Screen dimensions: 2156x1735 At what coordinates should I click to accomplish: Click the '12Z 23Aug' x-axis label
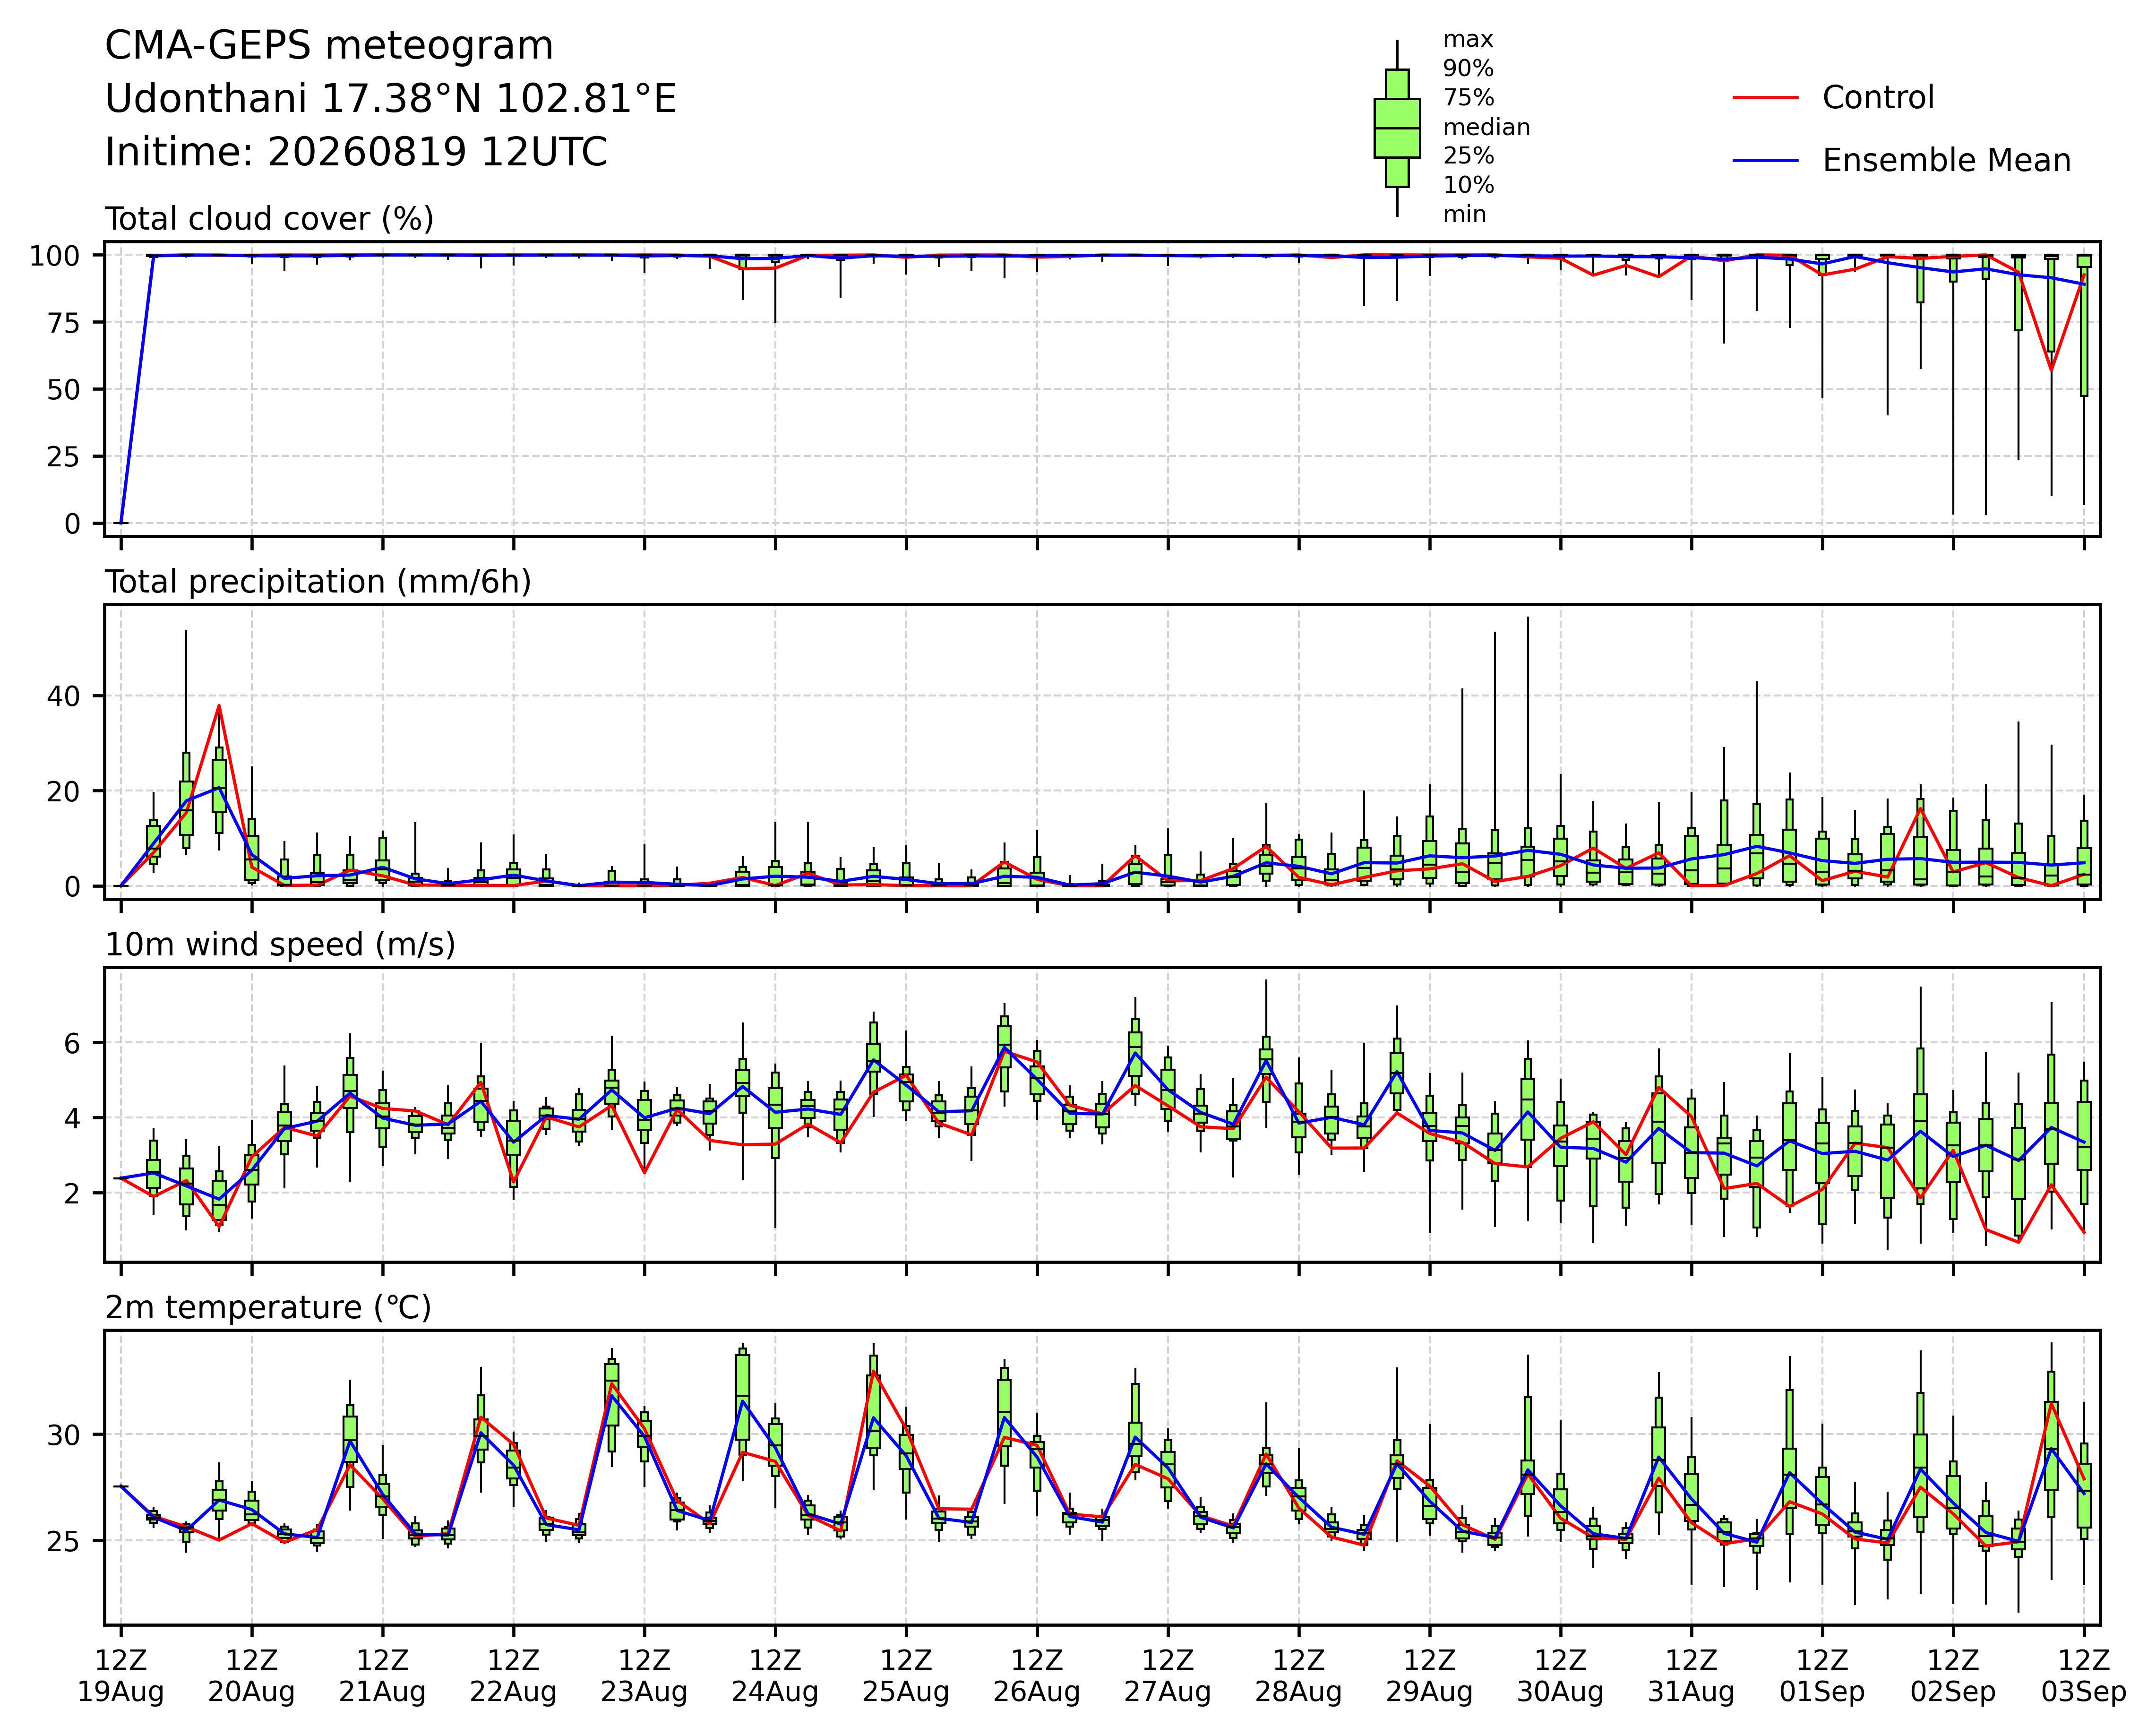coord(644,1676)
